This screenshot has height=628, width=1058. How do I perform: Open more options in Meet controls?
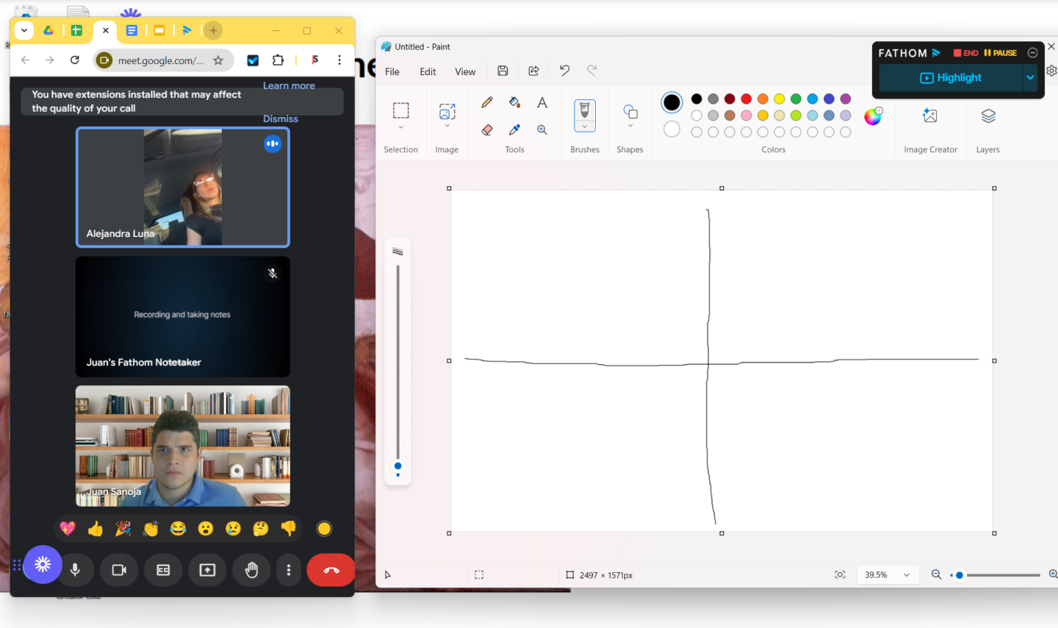pyautogui.click(x=289, y=571)
